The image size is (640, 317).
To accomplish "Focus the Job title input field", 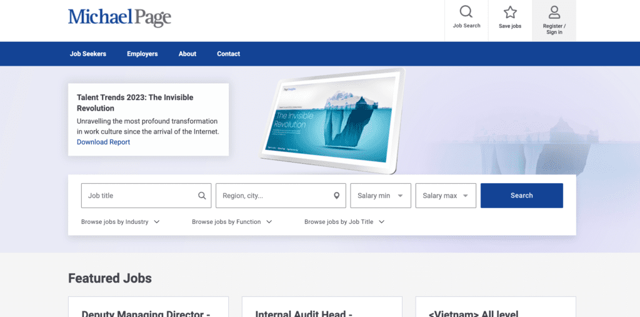I will pos(146,196).
